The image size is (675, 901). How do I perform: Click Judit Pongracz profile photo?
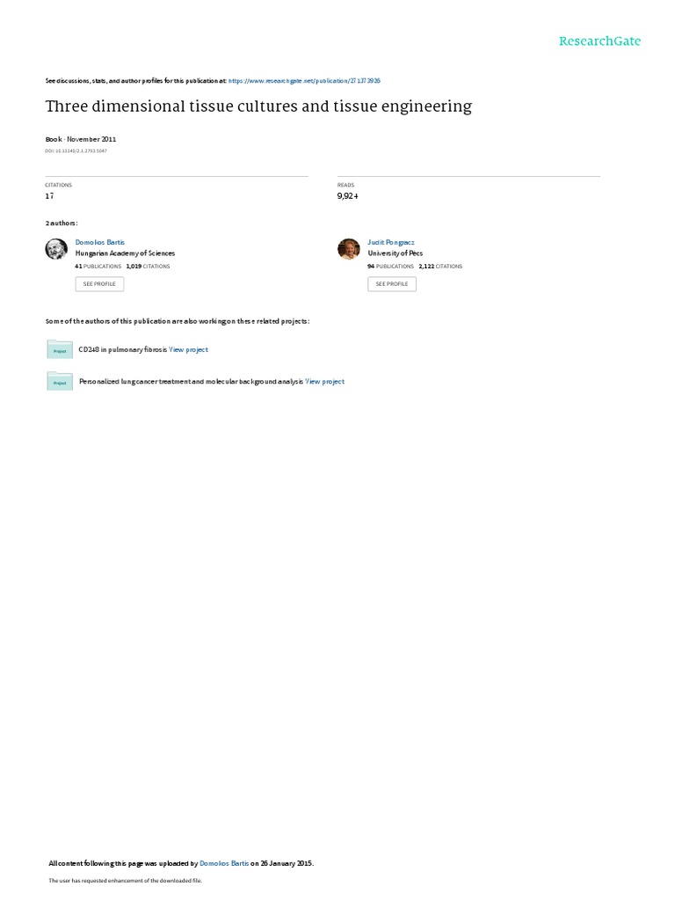coord(348,249)
